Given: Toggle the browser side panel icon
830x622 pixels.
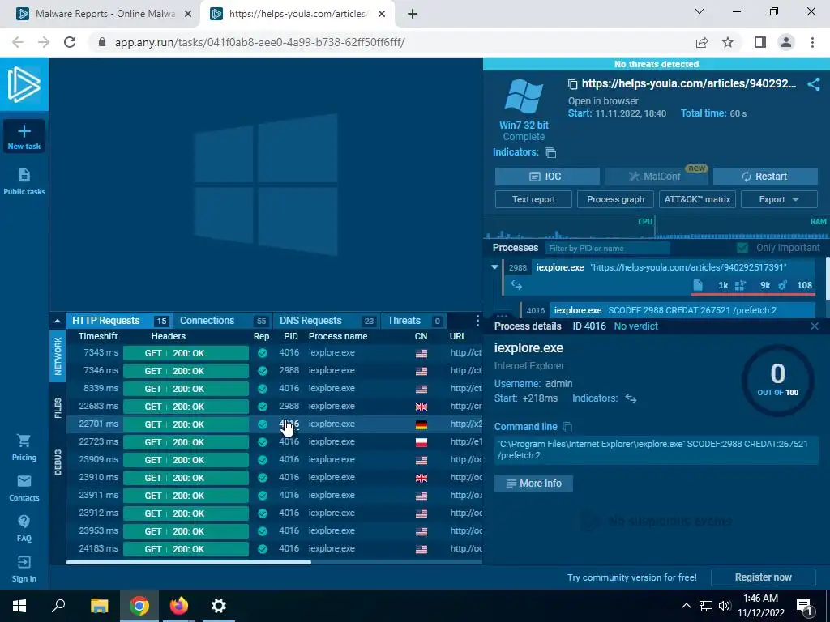Looking at the screenshot, I should click(760, 42).
